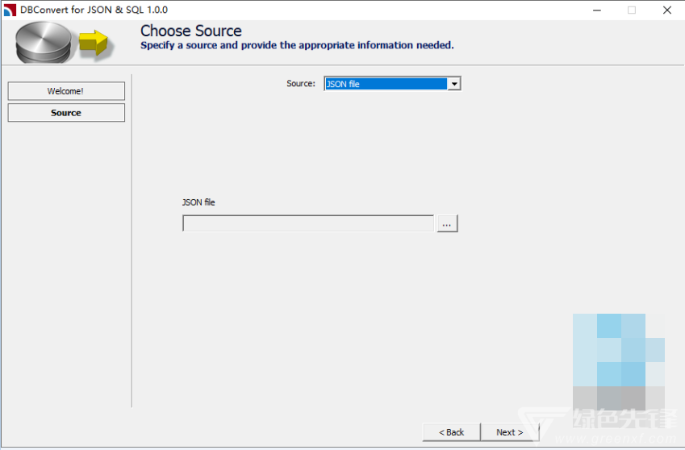Click the 'Choose Source' heading
This screenshot has width=685, height=450.
point(191,31)
